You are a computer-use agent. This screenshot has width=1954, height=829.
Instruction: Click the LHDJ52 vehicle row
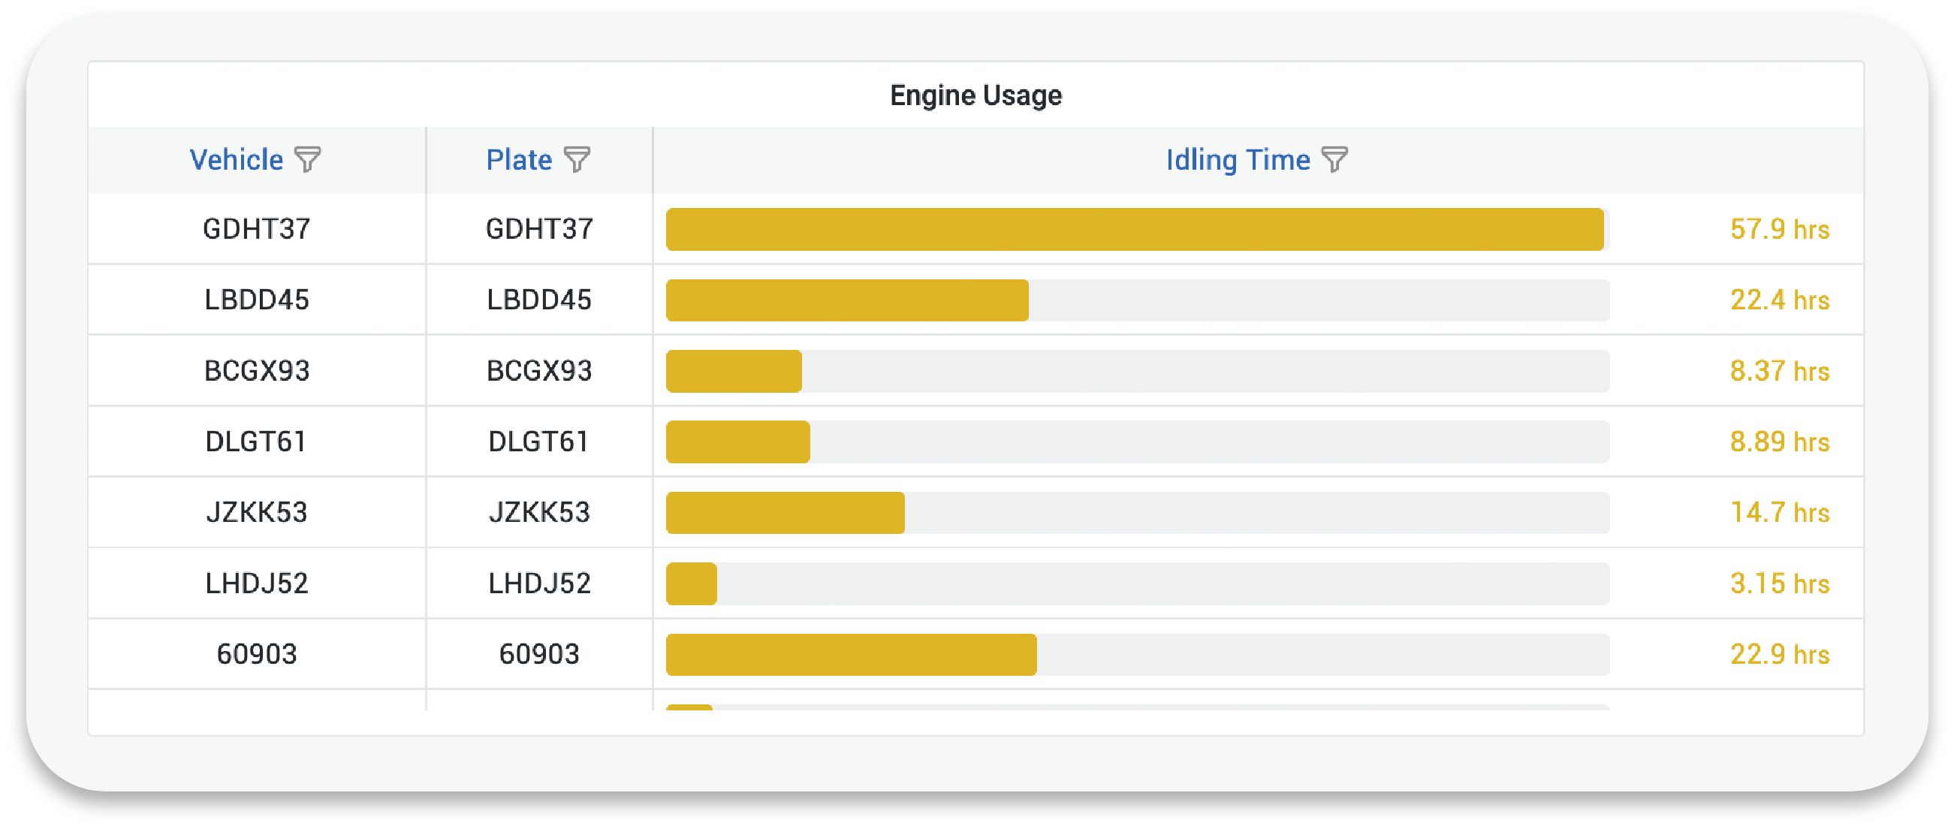tap(975, 583)
